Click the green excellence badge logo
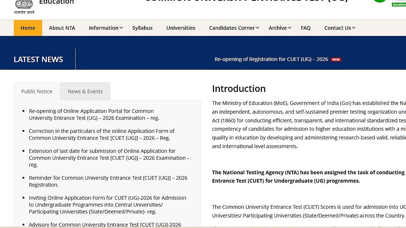 tap(380, 2)
